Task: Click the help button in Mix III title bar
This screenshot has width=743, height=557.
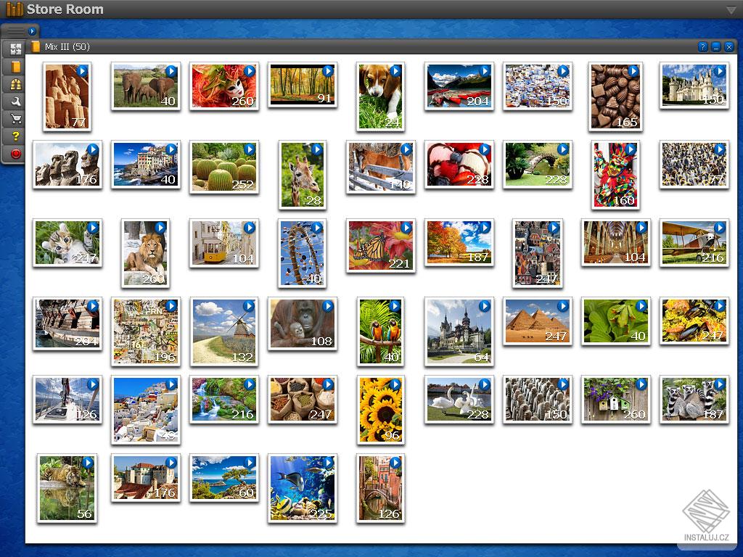Action: pyautogui.click(x=702, y=46)
